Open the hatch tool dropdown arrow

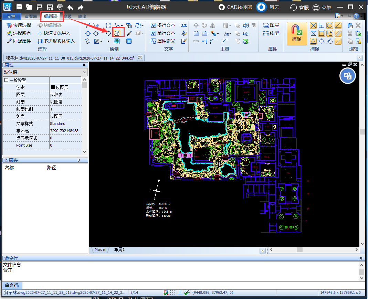(x=101, y=42)
